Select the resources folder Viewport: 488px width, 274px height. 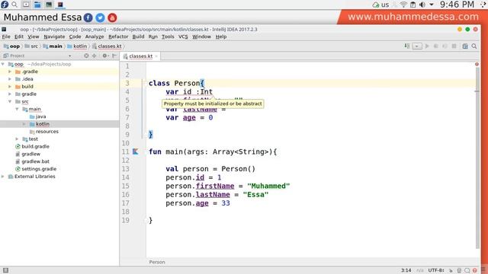point(44,132)
